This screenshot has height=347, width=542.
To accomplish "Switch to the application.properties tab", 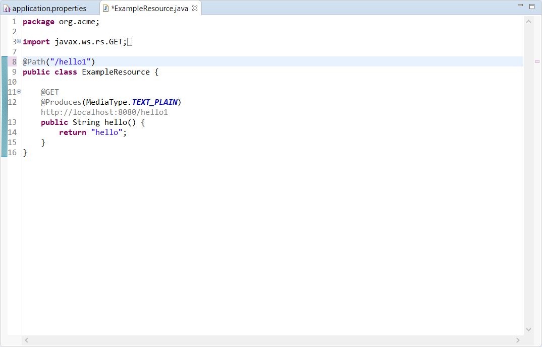I will point(49,9).
